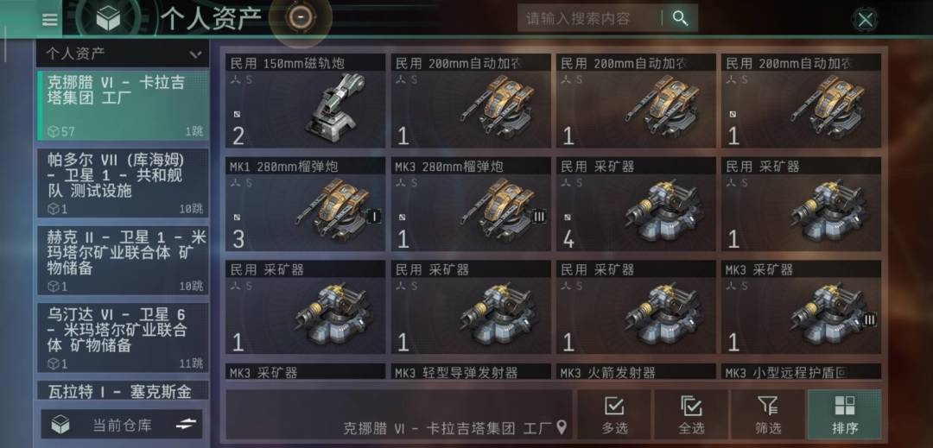
Task: Click the 当前仓库 button
Action: 122,424
